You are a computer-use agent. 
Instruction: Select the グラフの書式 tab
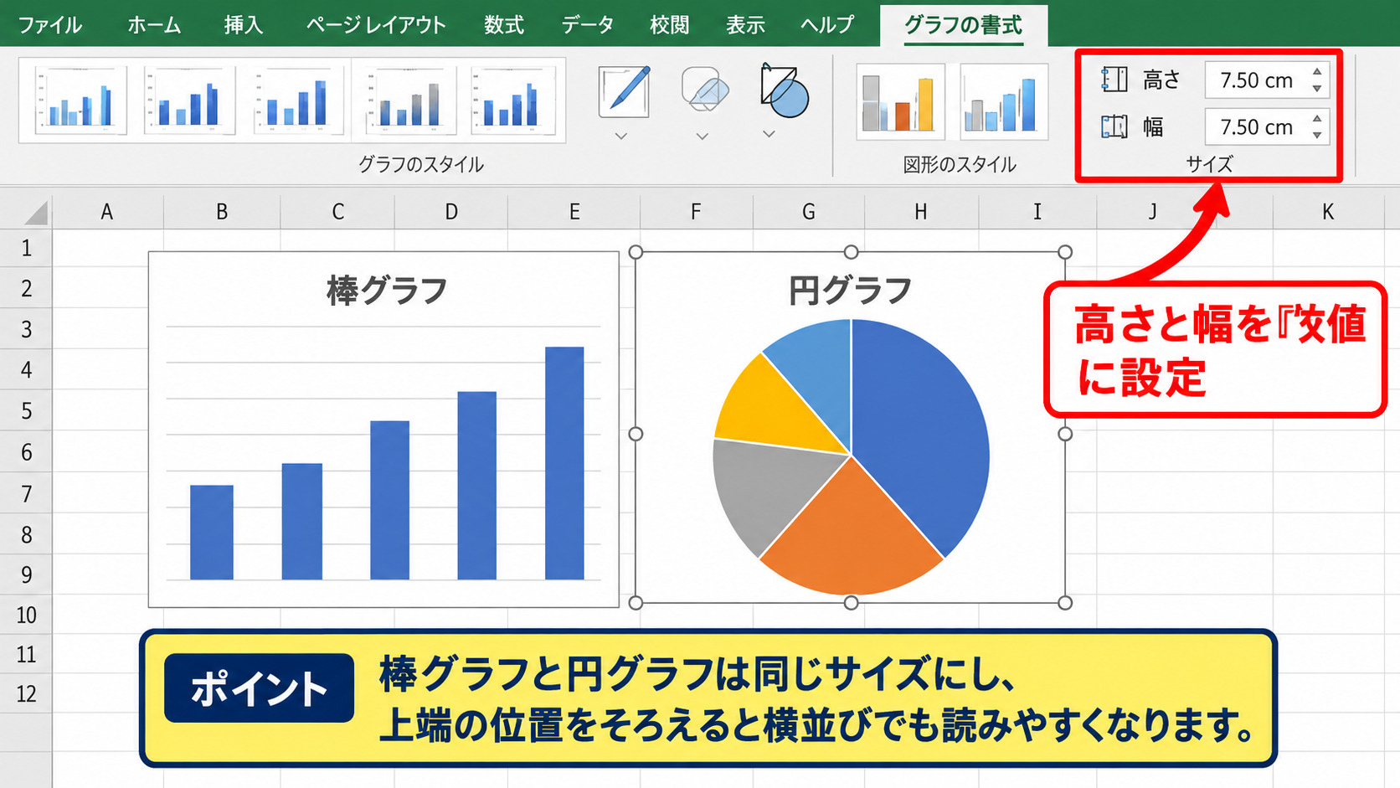coord(964,25)
